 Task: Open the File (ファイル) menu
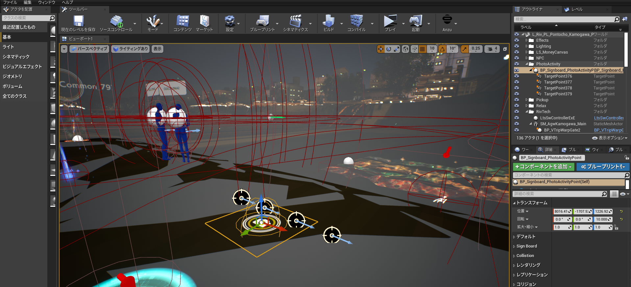(x=10, y=2)
